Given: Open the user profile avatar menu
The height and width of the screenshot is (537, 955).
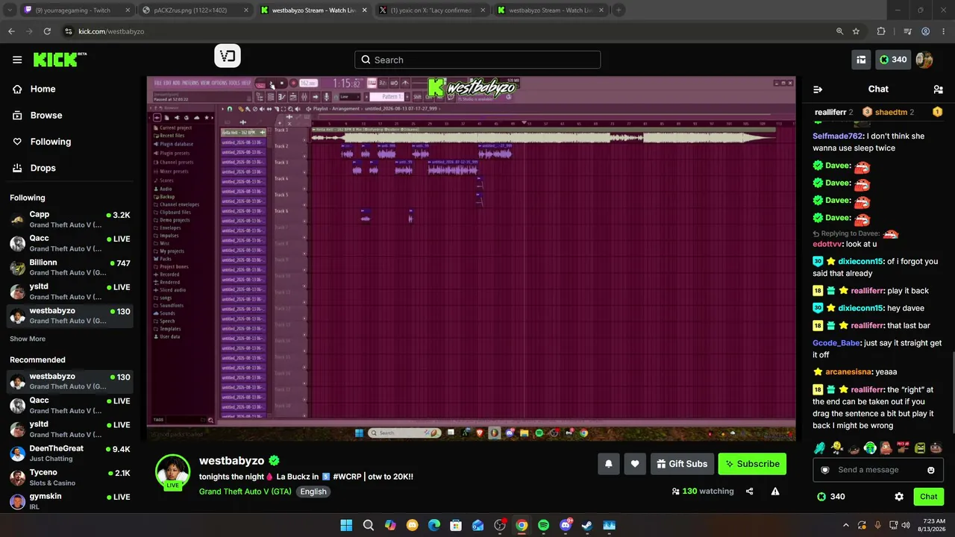Looking at the screenshot, I should pos(924,60).
